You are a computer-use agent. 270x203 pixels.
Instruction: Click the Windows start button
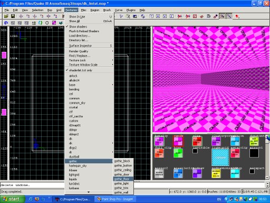[13, 199]
